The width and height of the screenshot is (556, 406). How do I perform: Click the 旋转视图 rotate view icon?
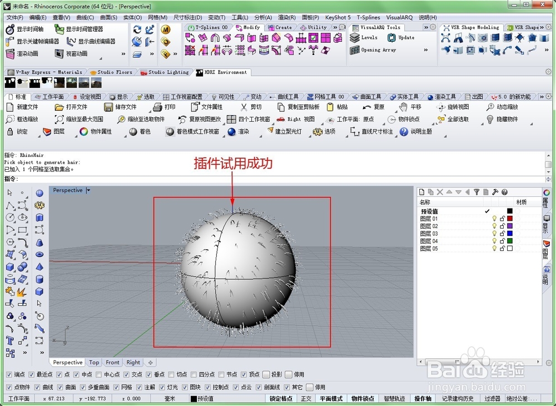tap(441, 107)
